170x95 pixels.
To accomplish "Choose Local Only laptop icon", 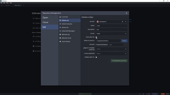I will (x=60, y=17).
